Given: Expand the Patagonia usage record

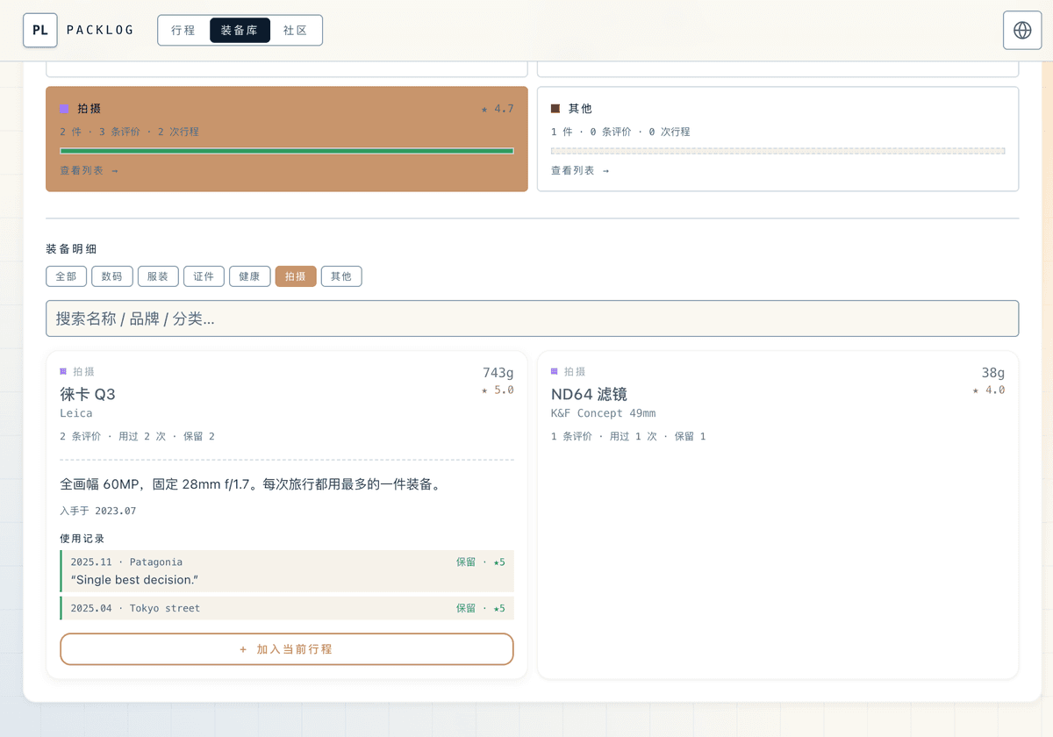Looking at the screenshot, I should point(287,571).
